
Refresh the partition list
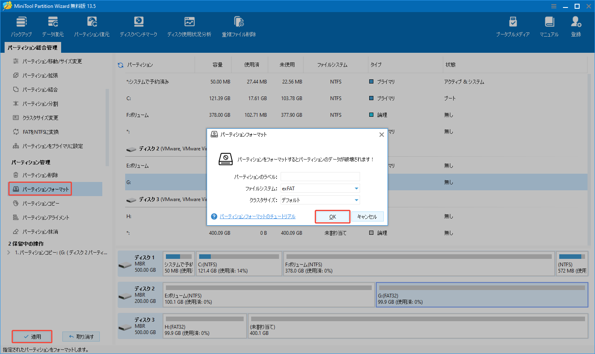tap(120, 64)
